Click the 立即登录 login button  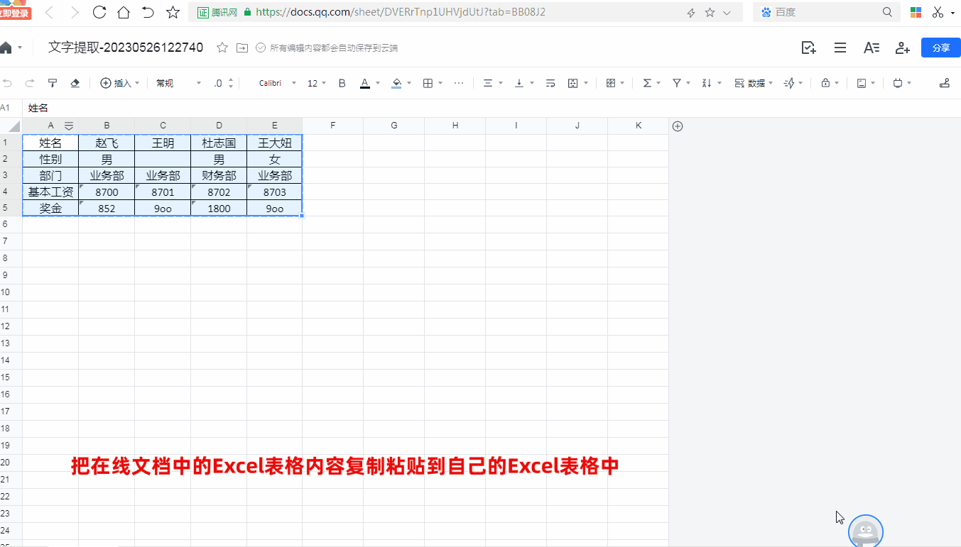pos(15,13)
